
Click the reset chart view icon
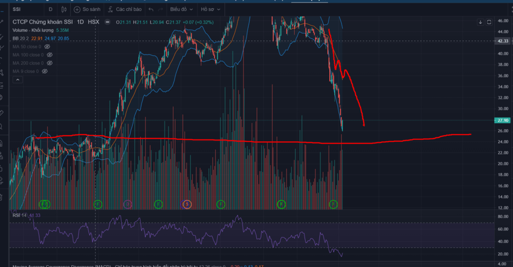(x=489, y=22)
